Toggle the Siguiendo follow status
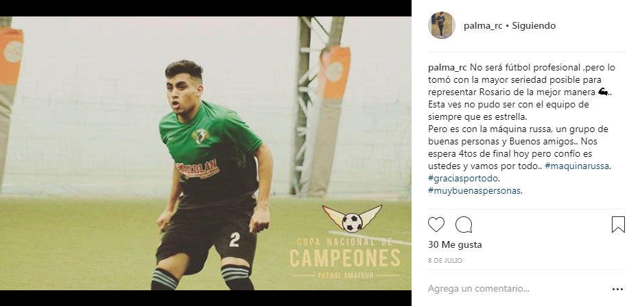Viewport: 640px width, 306px height. [534, 25]
